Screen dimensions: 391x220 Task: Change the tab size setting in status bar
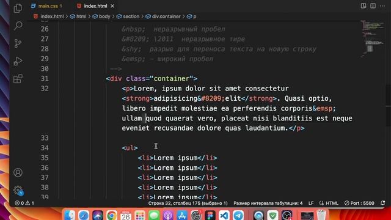point(268,204)
